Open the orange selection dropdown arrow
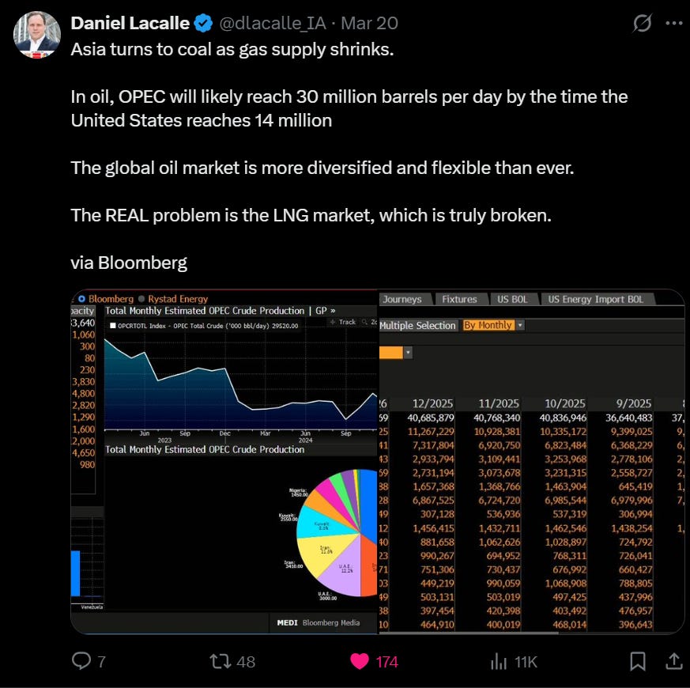This screenshot has height=688, width=690. tap(408, 353)
